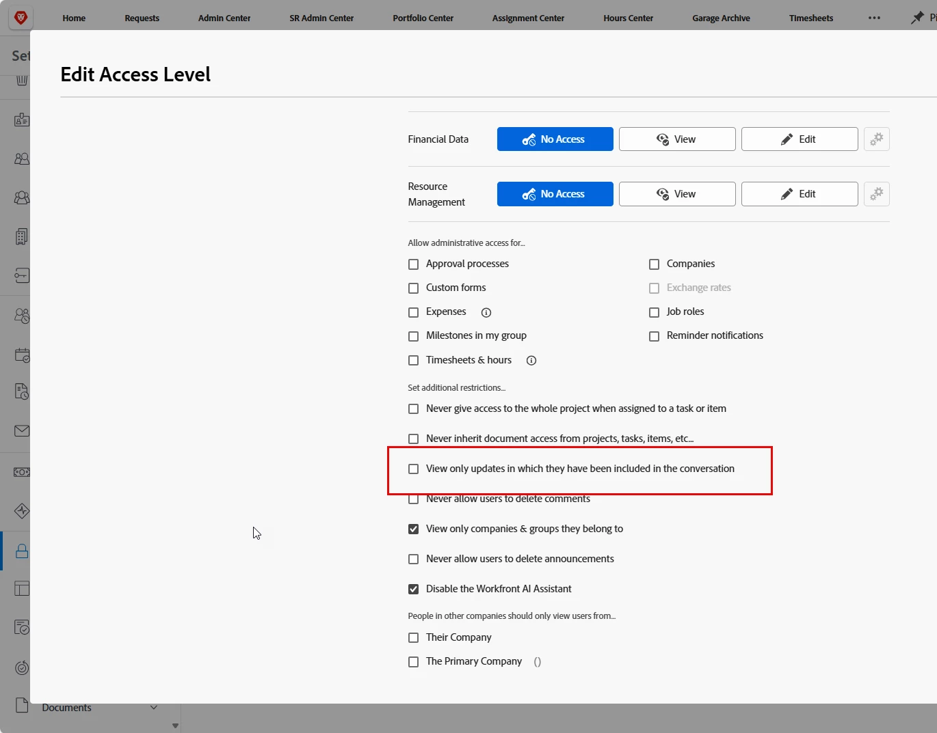Enable Approval processes administrative access

tap(413, 264)
